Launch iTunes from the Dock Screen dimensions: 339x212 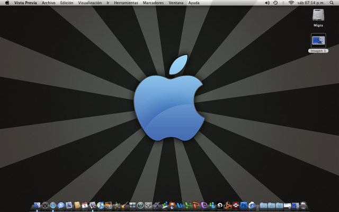pyautogui.click(x=101, y=205)
